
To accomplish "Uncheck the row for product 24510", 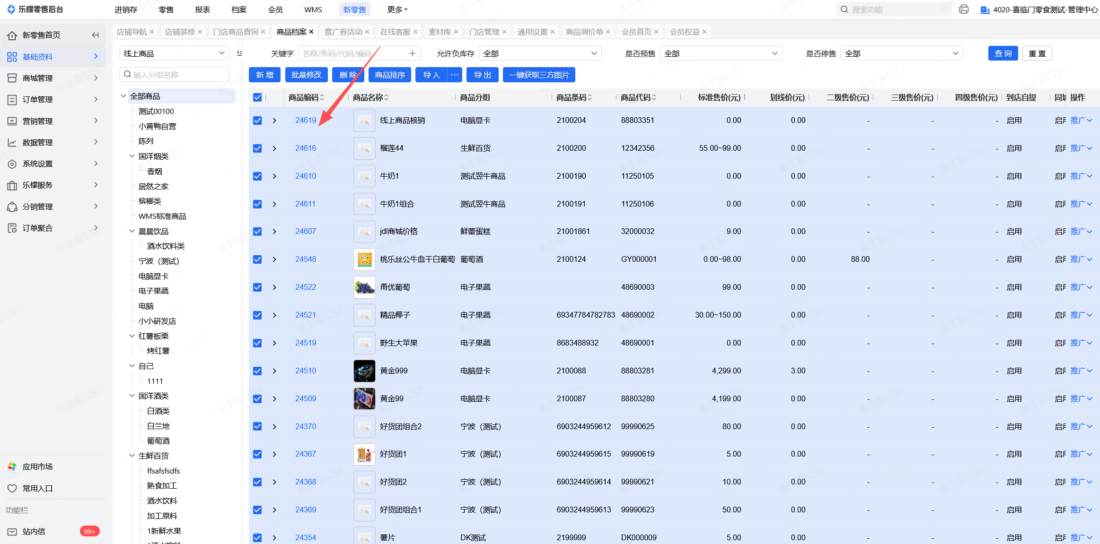I will [257, 371].
